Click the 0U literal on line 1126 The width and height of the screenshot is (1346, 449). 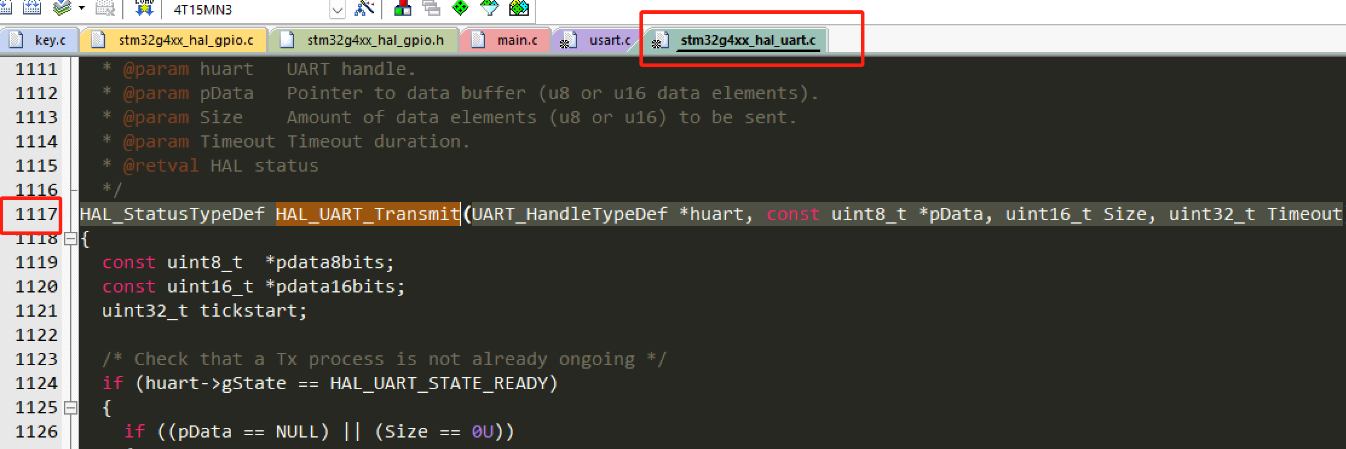click(x=482, y=431)
